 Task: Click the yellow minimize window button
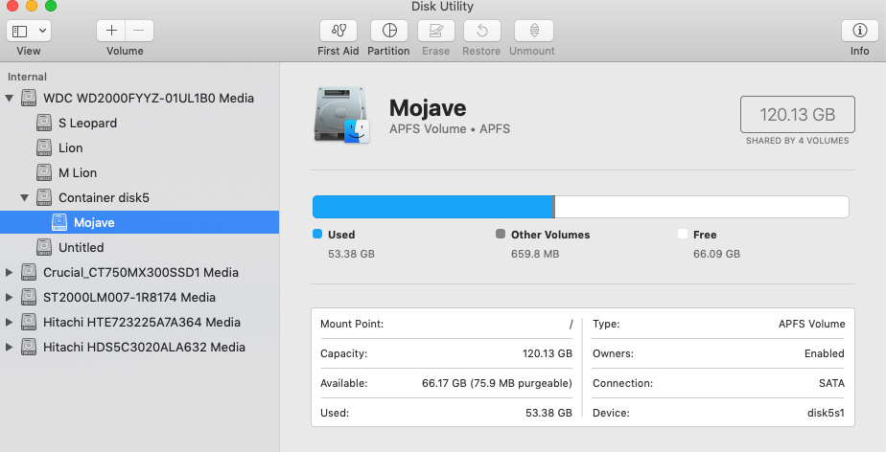[x=31, y=6]
